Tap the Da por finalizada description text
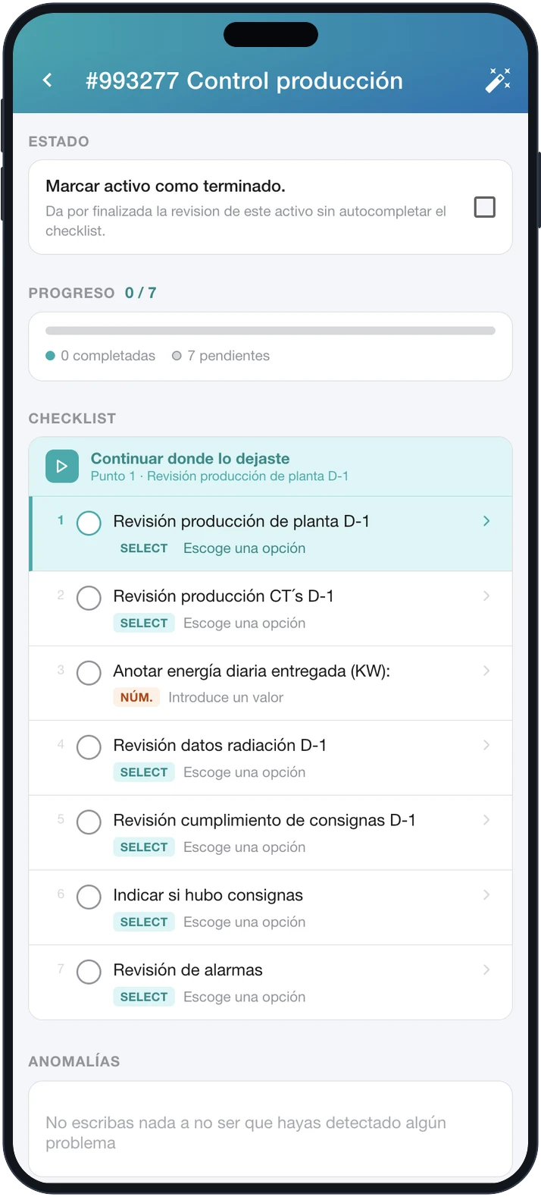This screenshot has height=1197, width=541. point(245,221)
